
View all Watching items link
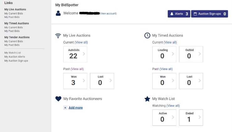point(173,106)
